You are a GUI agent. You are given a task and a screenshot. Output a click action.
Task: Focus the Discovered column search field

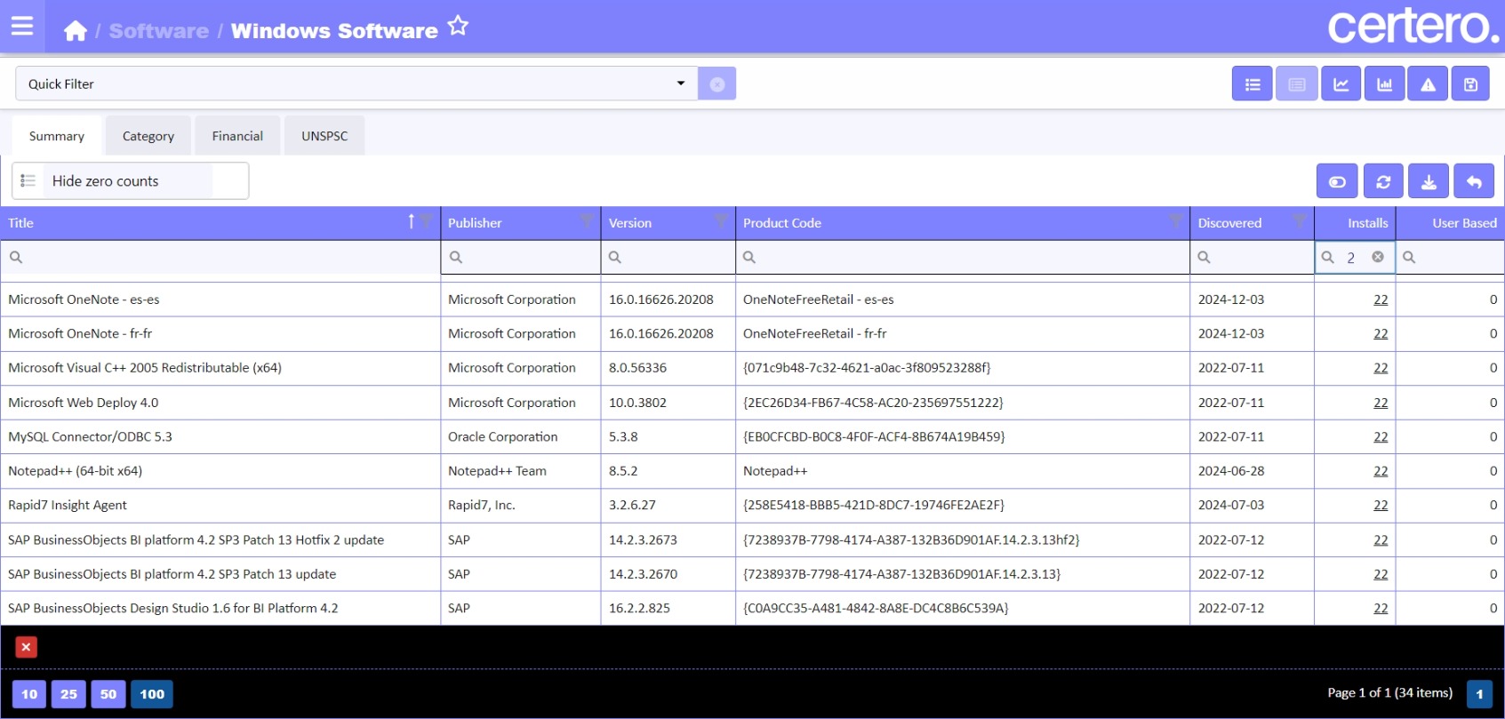pyautogui.click(x=1253, y=257)
